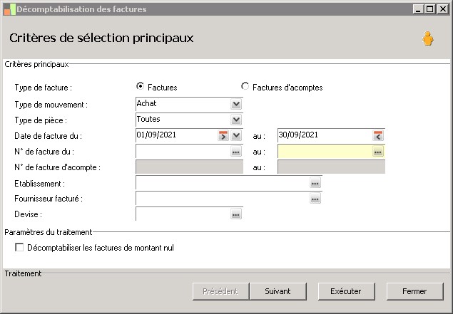Click the user profile icon in header
Image resolution: width=453 pixels, height=314 pixels.
(427, 38)
